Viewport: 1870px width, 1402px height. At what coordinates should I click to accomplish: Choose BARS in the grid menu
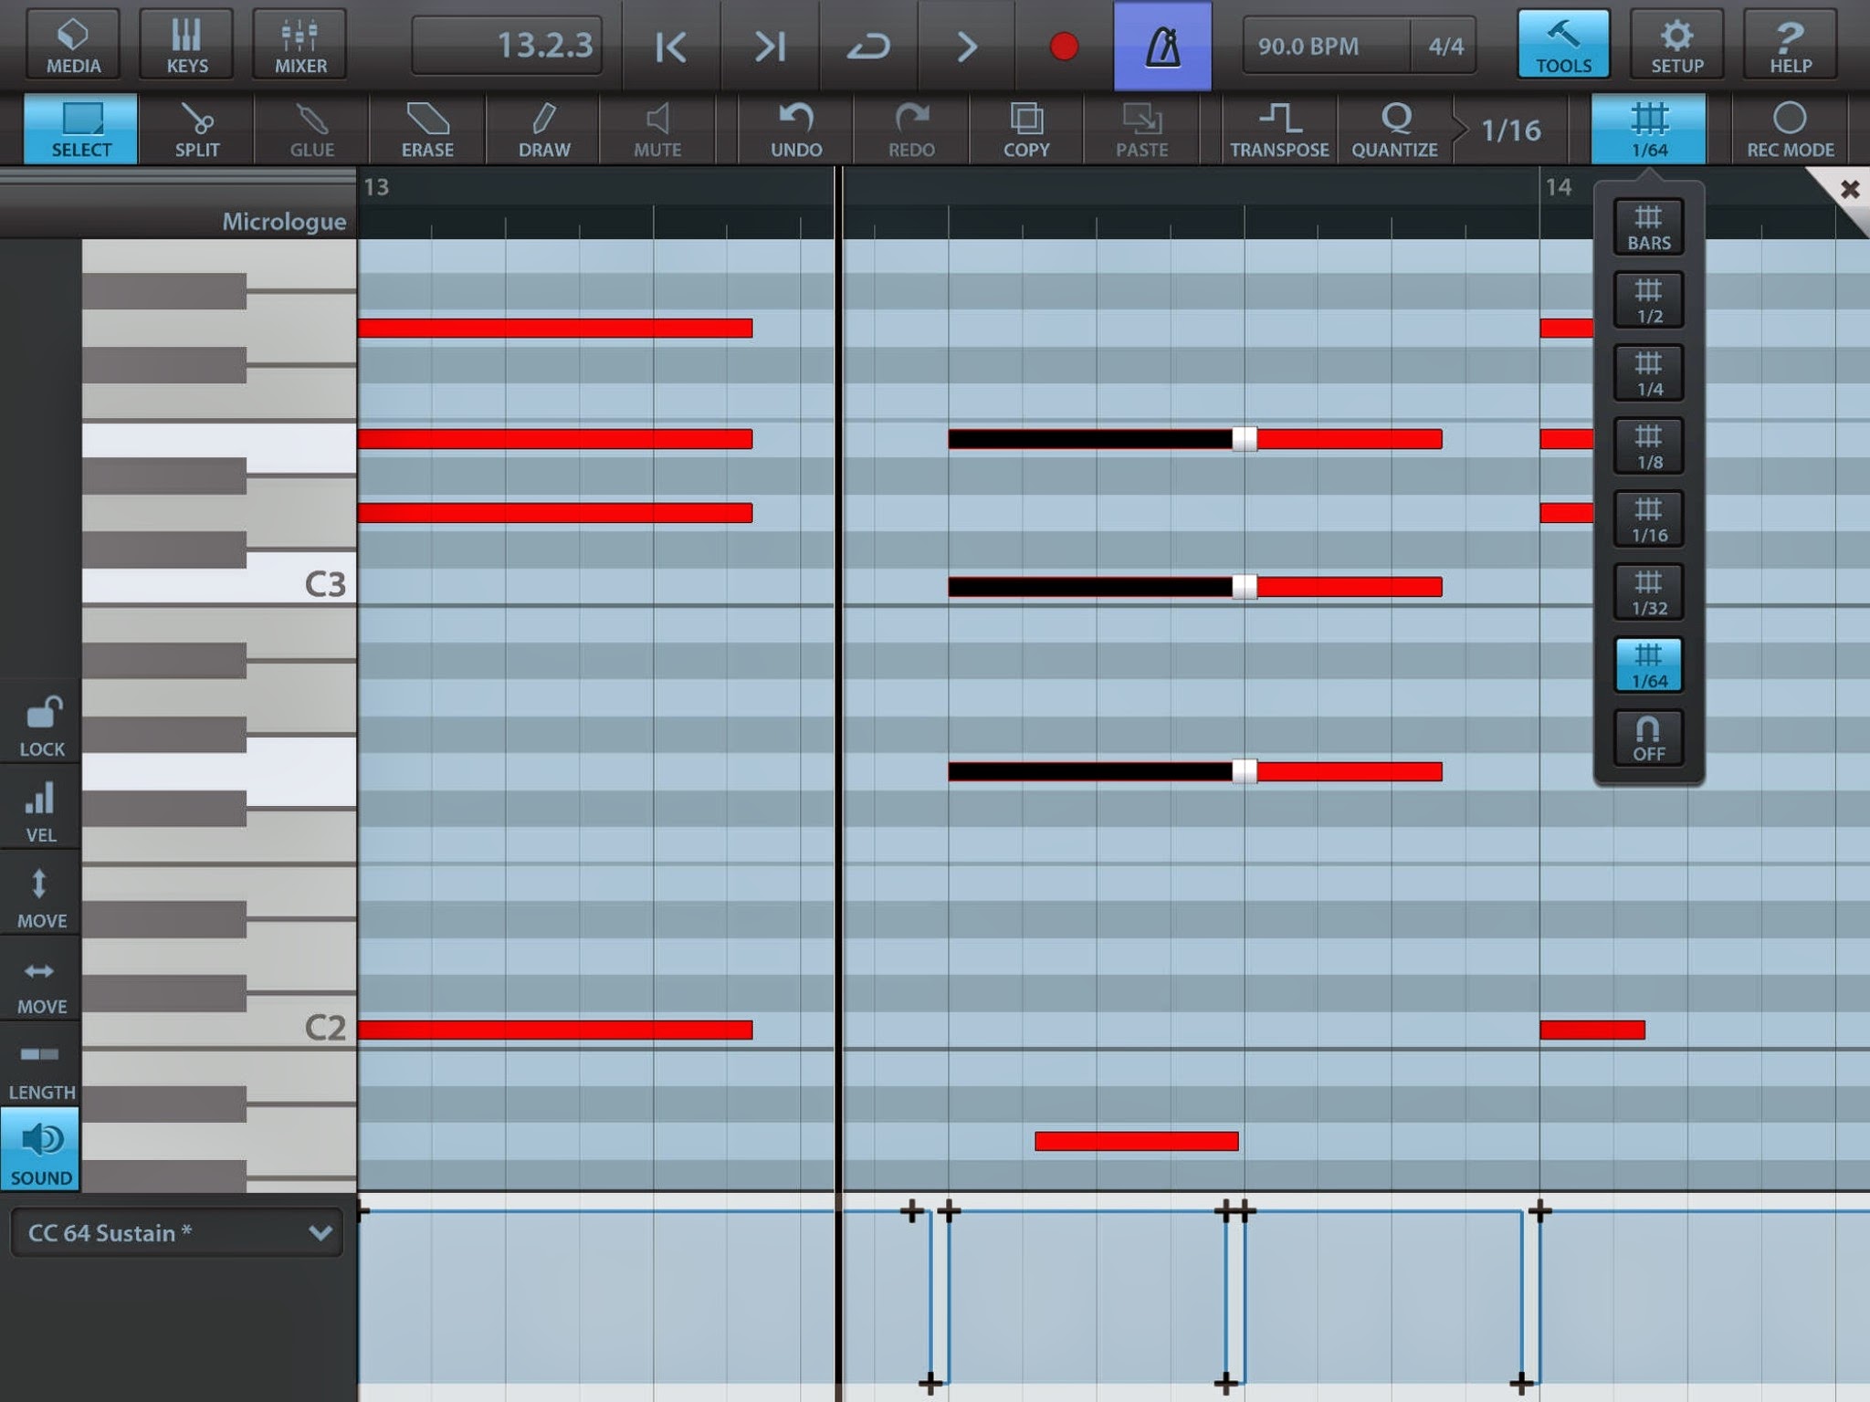[1649, 226]
